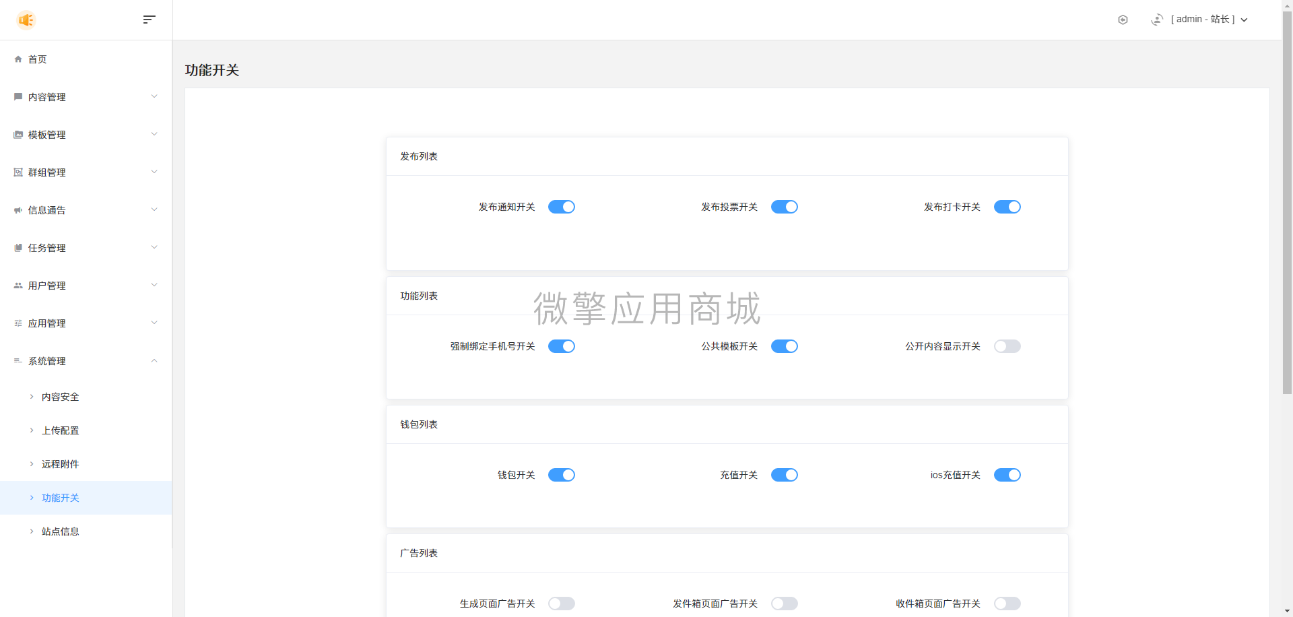Click the 功能开关 page title

click(x=212, y=70)
